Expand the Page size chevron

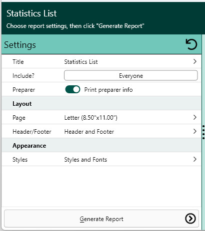[x=194, y=117]
